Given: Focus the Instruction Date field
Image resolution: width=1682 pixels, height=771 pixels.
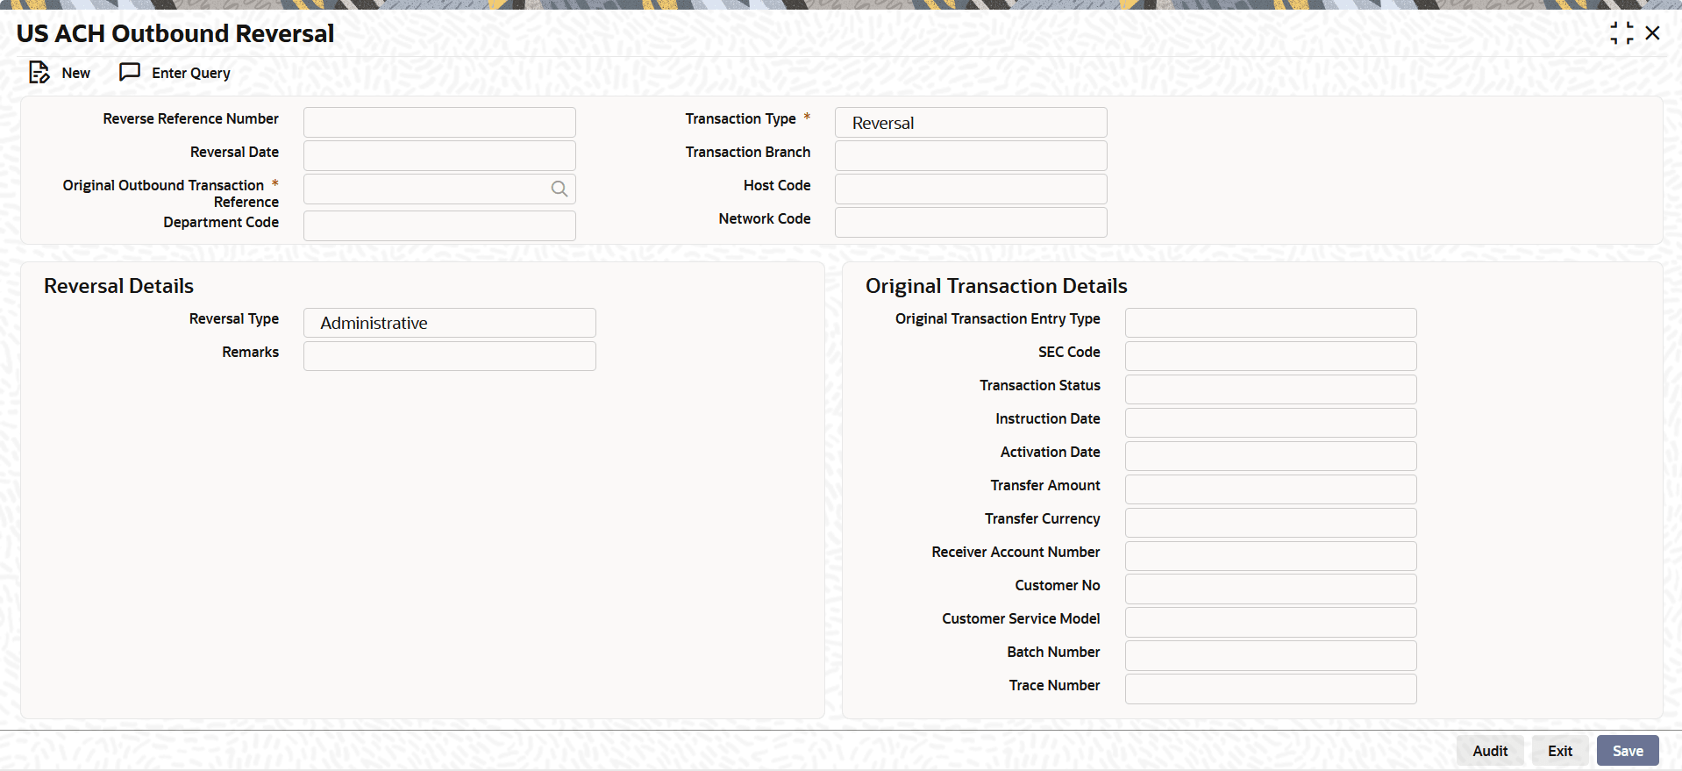Looking at the screenshot, I should [x=1271, y=423].
